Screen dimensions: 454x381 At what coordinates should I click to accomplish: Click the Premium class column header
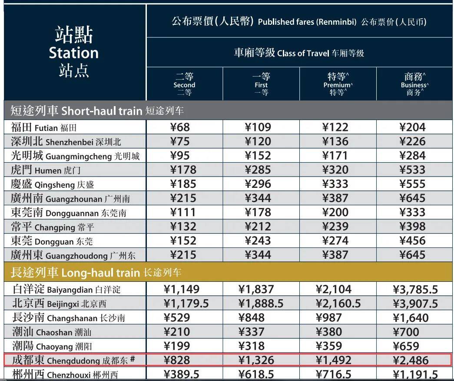(338, 84)
